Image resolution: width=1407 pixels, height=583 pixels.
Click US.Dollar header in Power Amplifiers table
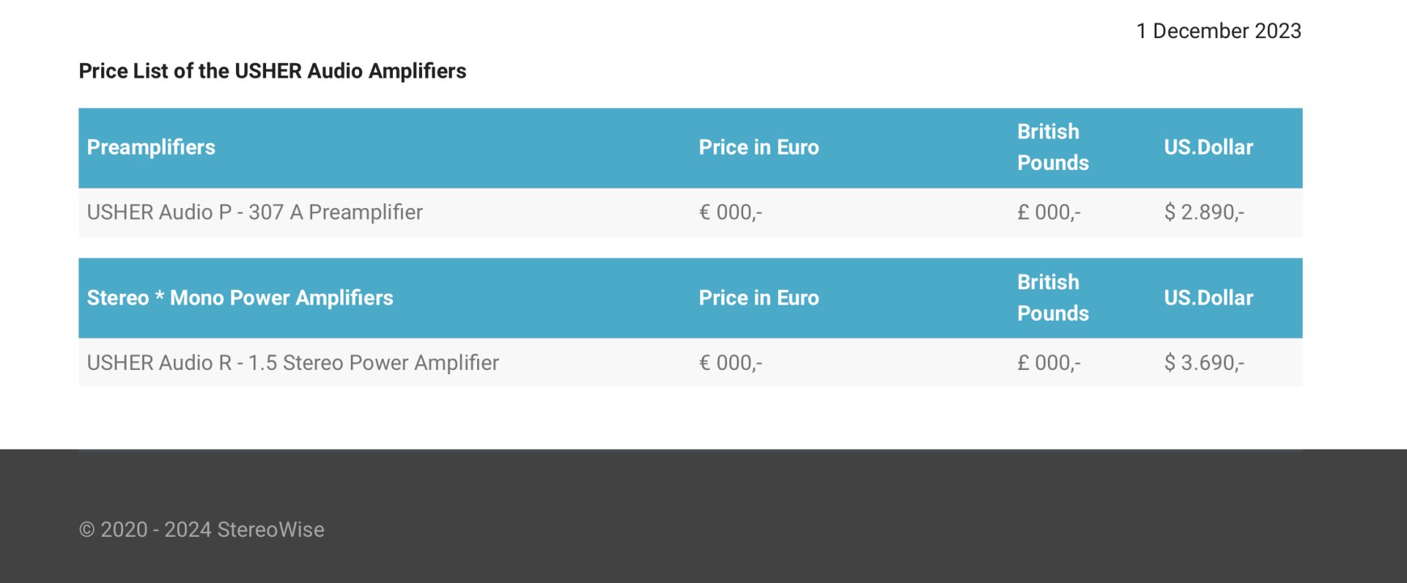pyautogui.click(x=1208, y=298)
